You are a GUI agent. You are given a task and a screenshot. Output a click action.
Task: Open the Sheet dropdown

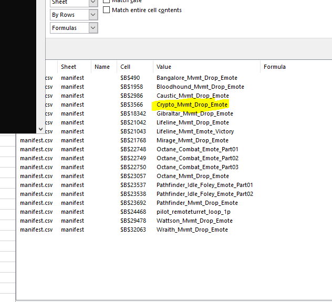click(x=93, y=3)
